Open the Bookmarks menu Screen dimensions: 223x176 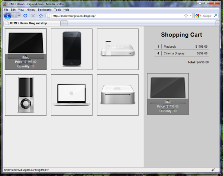click(x=45, y=10)
